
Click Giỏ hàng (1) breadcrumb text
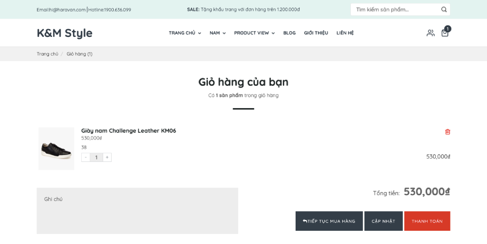click(79, 54)
